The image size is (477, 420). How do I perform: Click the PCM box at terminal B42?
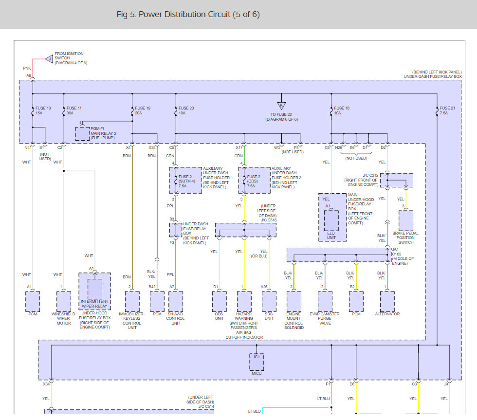point(157,302)
